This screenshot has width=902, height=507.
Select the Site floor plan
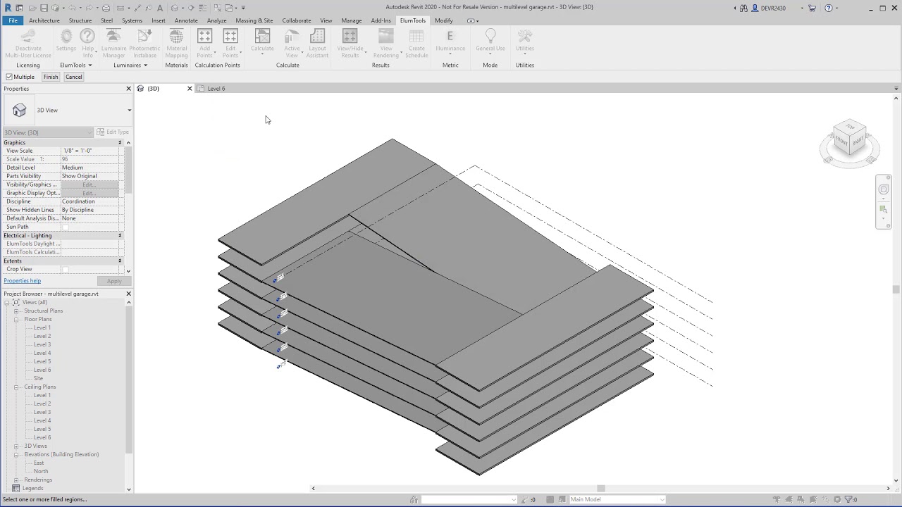tap(38, 379)
